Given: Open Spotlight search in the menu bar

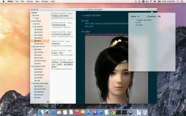Looking at the screenshot, I should 178,2.
